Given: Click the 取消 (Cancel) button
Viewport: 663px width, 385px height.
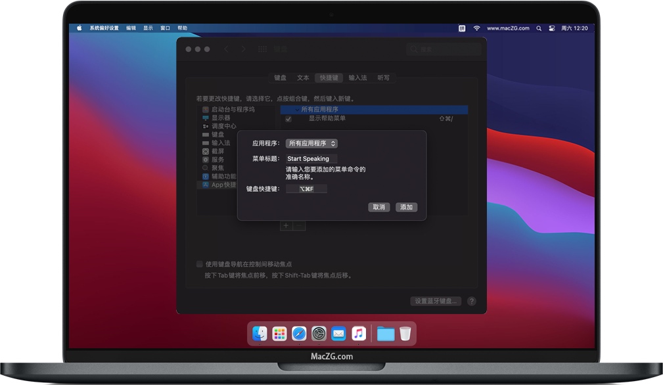Looking at the screenshot, I should tap(379, 207).
